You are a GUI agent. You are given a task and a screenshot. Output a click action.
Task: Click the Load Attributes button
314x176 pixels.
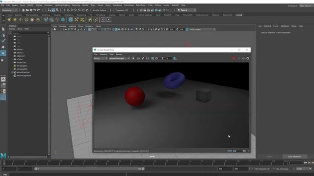[x=294, y=156]
